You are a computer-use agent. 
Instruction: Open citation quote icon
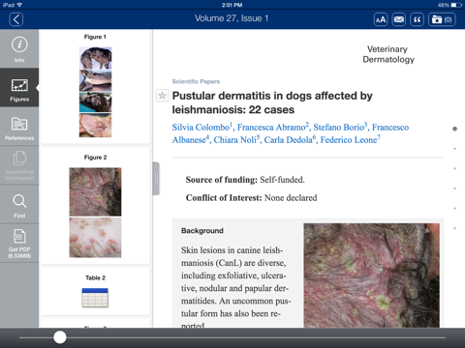coord(417,19)
